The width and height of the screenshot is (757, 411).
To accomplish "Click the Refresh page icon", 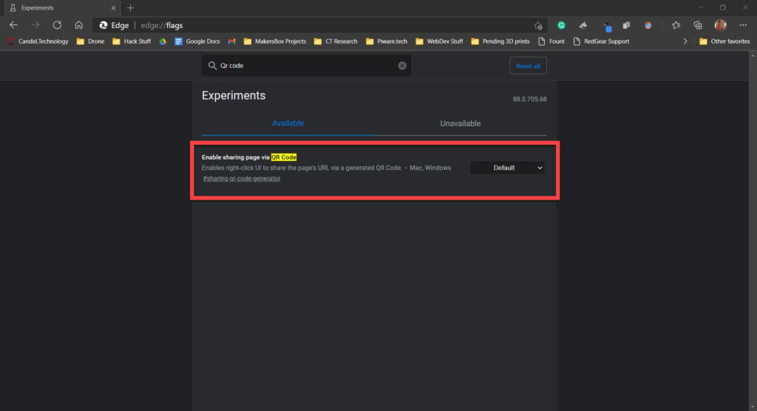I will [x=57, y=25].
